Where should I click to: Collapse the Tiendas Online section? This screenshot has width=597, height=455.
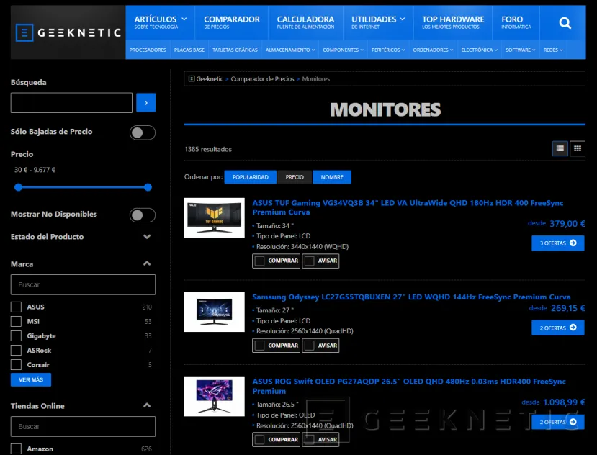point(147,405)
